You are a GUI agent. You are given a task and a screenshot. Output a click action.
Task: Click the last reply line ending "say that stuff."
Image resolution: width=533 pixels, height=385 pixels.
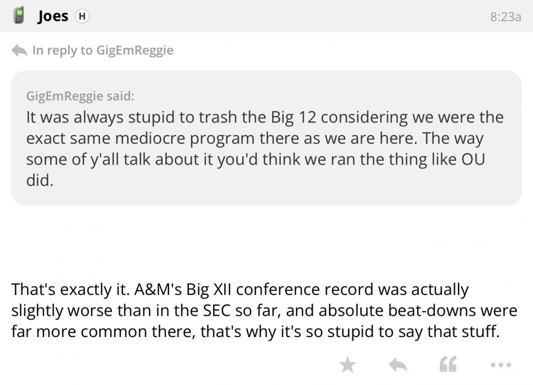click(255, 331)
